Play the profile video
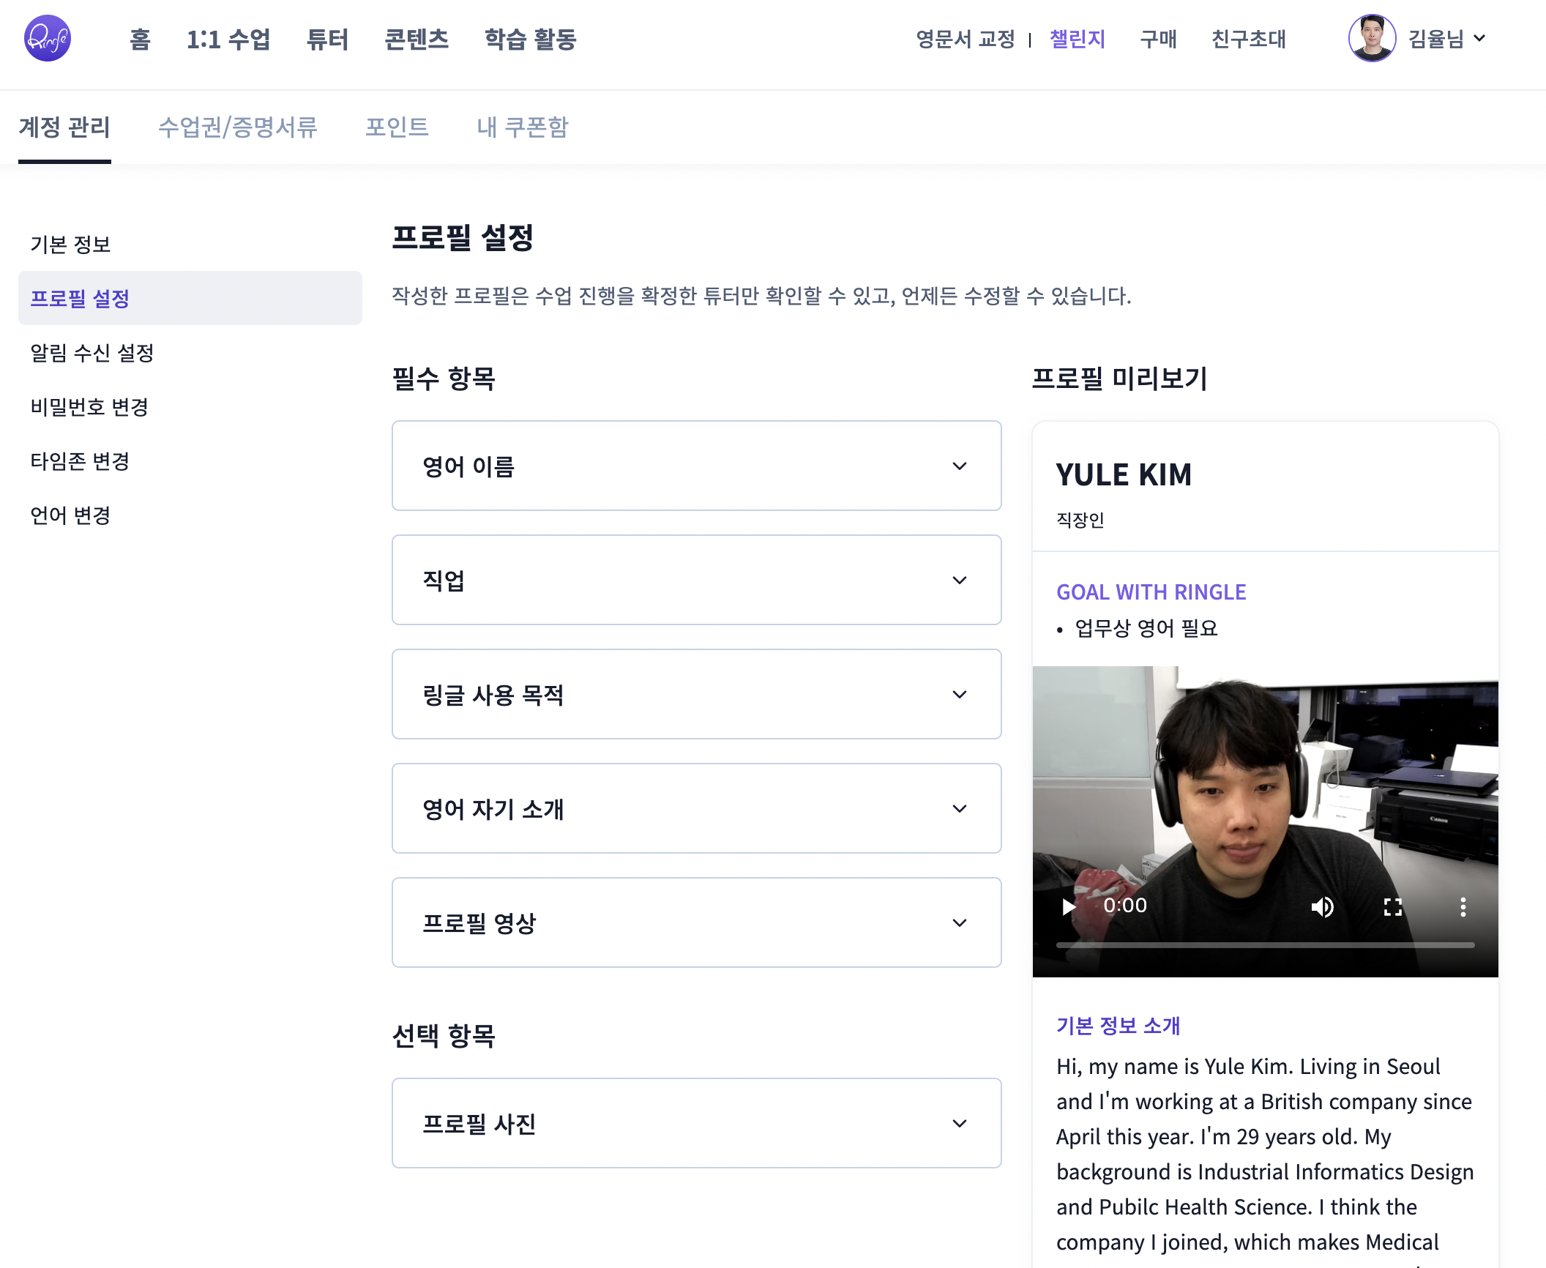Screen dimensions: 1546x1268 [1068, 907]
